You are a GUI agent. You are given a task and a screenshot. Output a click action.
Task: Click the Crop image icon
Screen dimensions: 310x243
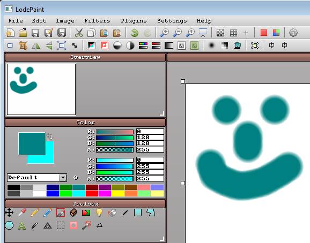click(23, 45)
